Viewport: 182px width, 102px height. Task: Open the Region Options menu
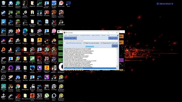point(96,35)
